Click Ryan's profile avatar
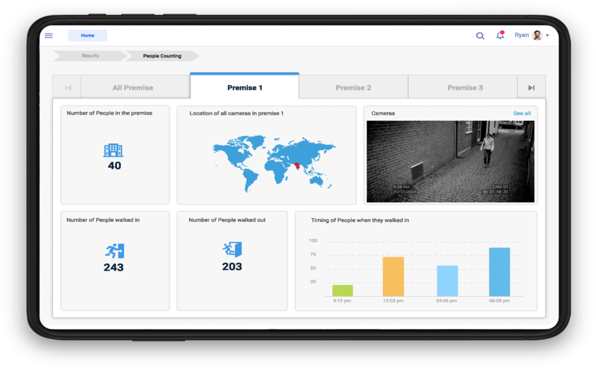Image resolution: width=596 pixels, height=368 pixels. click(537, 35)
